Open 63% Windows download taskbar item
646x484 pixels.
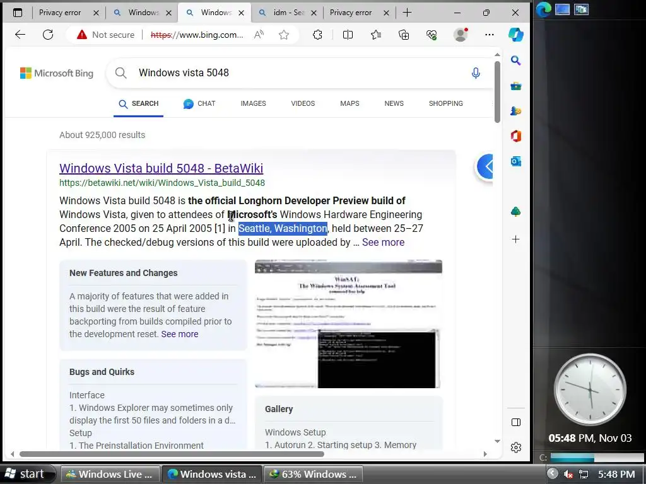click(313, 474)
